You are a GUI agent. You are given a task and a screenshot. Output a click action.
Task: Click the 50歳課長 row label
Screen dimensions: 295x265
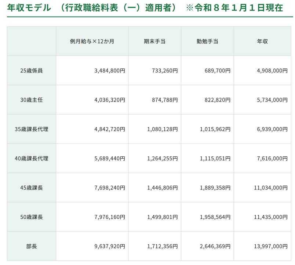coord(31,217)
